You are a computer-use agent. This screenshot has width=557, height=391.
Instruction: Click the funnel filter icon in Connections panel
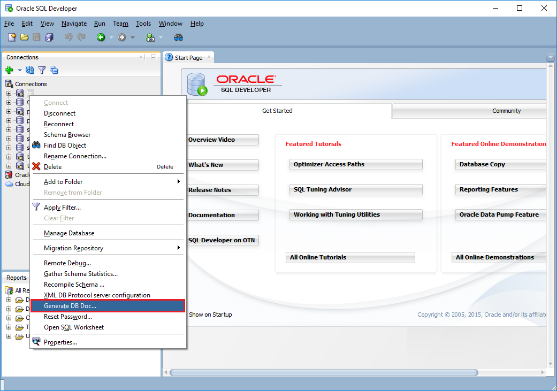pyautogui.click(x=42, y=70)
